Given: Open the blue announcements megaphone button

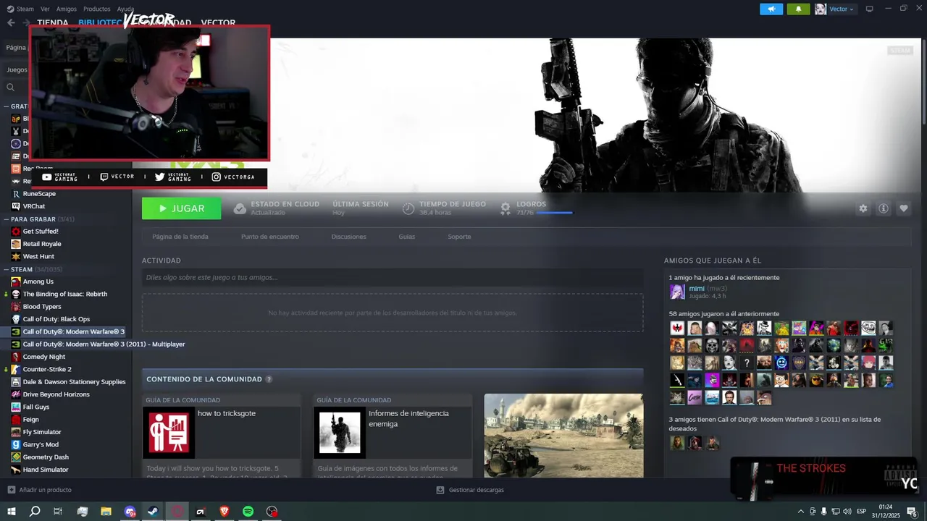Looking at the screenshot, I should click(771, 9).
